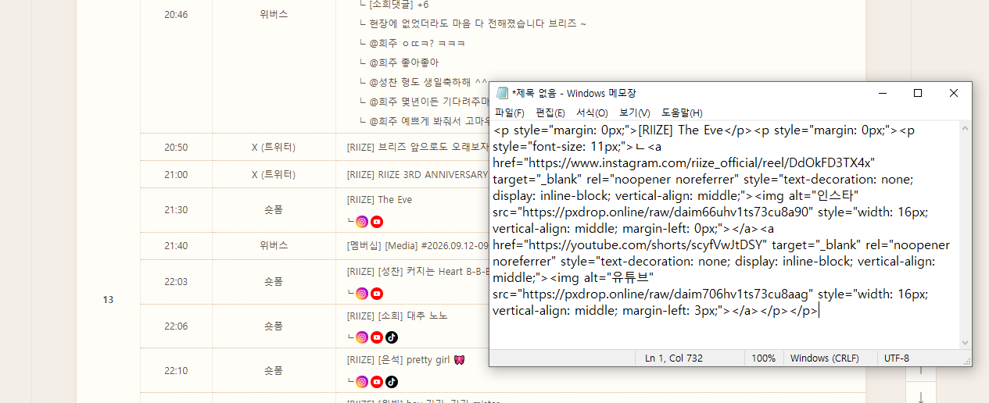Click Ln 1, Col 732 in status bar
This screenshot has width=989, height=403.
pos(674,358)
